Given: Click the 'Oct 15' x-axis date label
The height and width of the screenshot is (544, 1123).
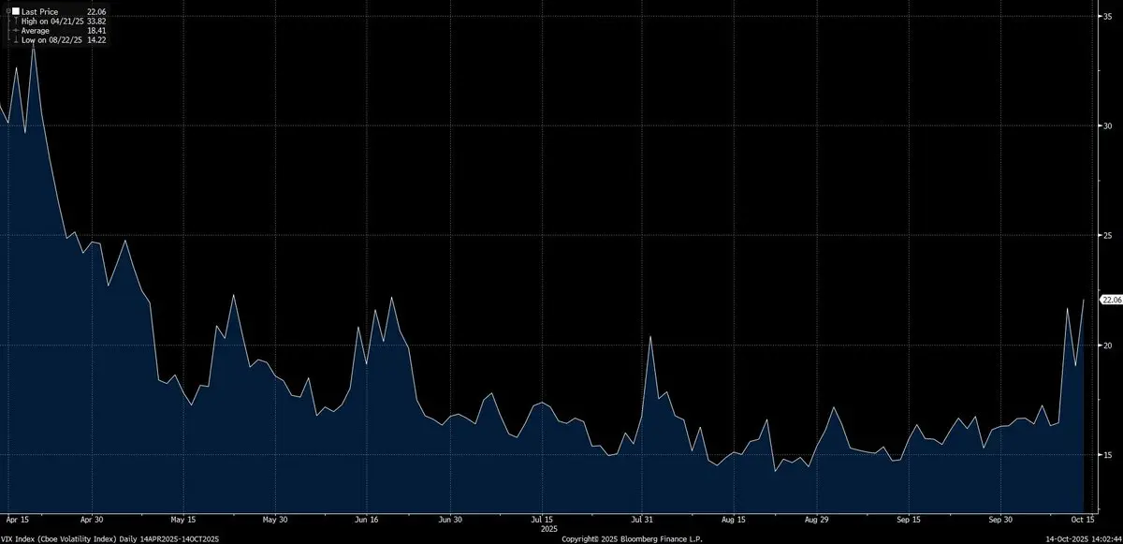Looking at the screenshot, I should [x=1083, y=518].
